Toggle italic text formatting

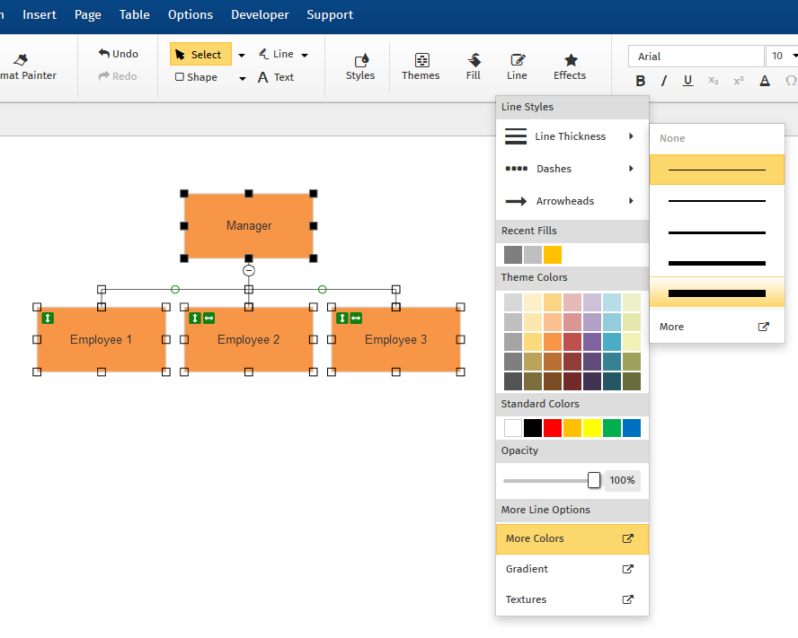[x=664, y=81]
